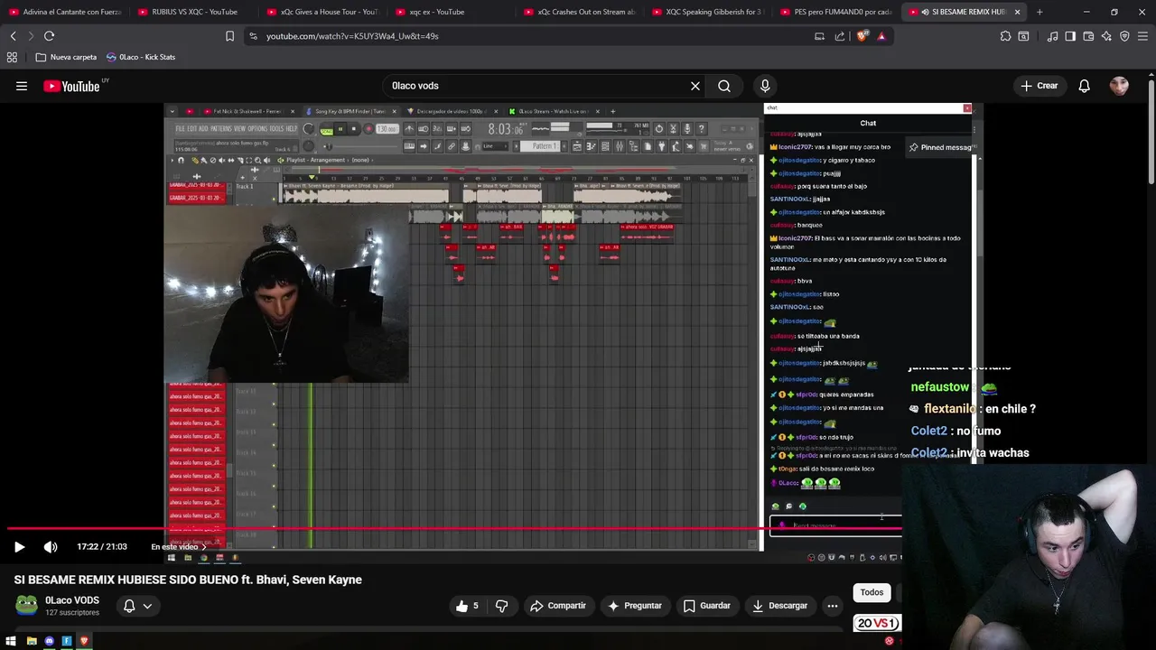Switch to xQc Crashes Out on Stream tab
This screenshot has height=650, width=1156.
click(x=581, y=12)
